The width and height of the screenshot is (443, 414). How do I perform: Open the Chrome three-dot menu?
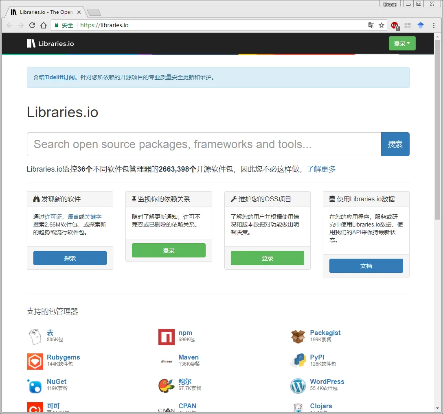(434, 25)
